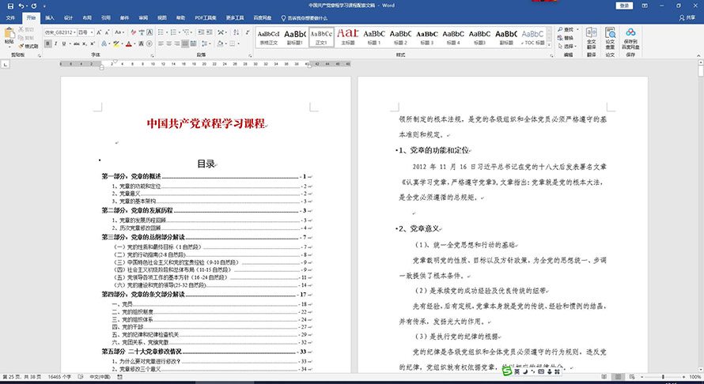Image resolution: width=704 pixels, height=384 pixels.
Task: Click the Paste clipboard icon
Action: (9, 34)
